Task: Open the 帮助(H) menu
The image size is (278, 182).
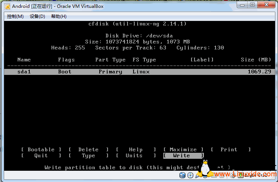Action: [x=59, y=16]
